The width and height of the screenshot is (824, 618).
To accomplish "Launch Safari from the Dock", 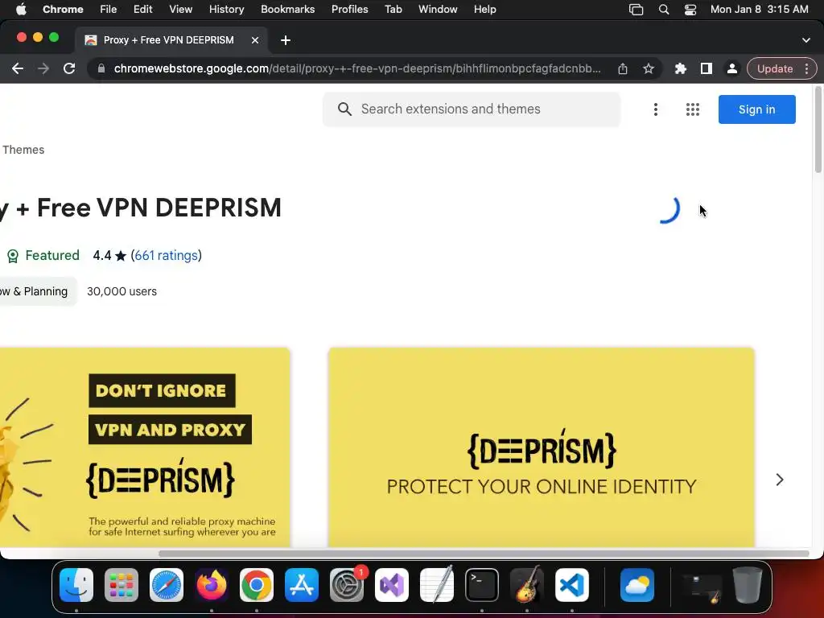I will [x=167, y=585].
